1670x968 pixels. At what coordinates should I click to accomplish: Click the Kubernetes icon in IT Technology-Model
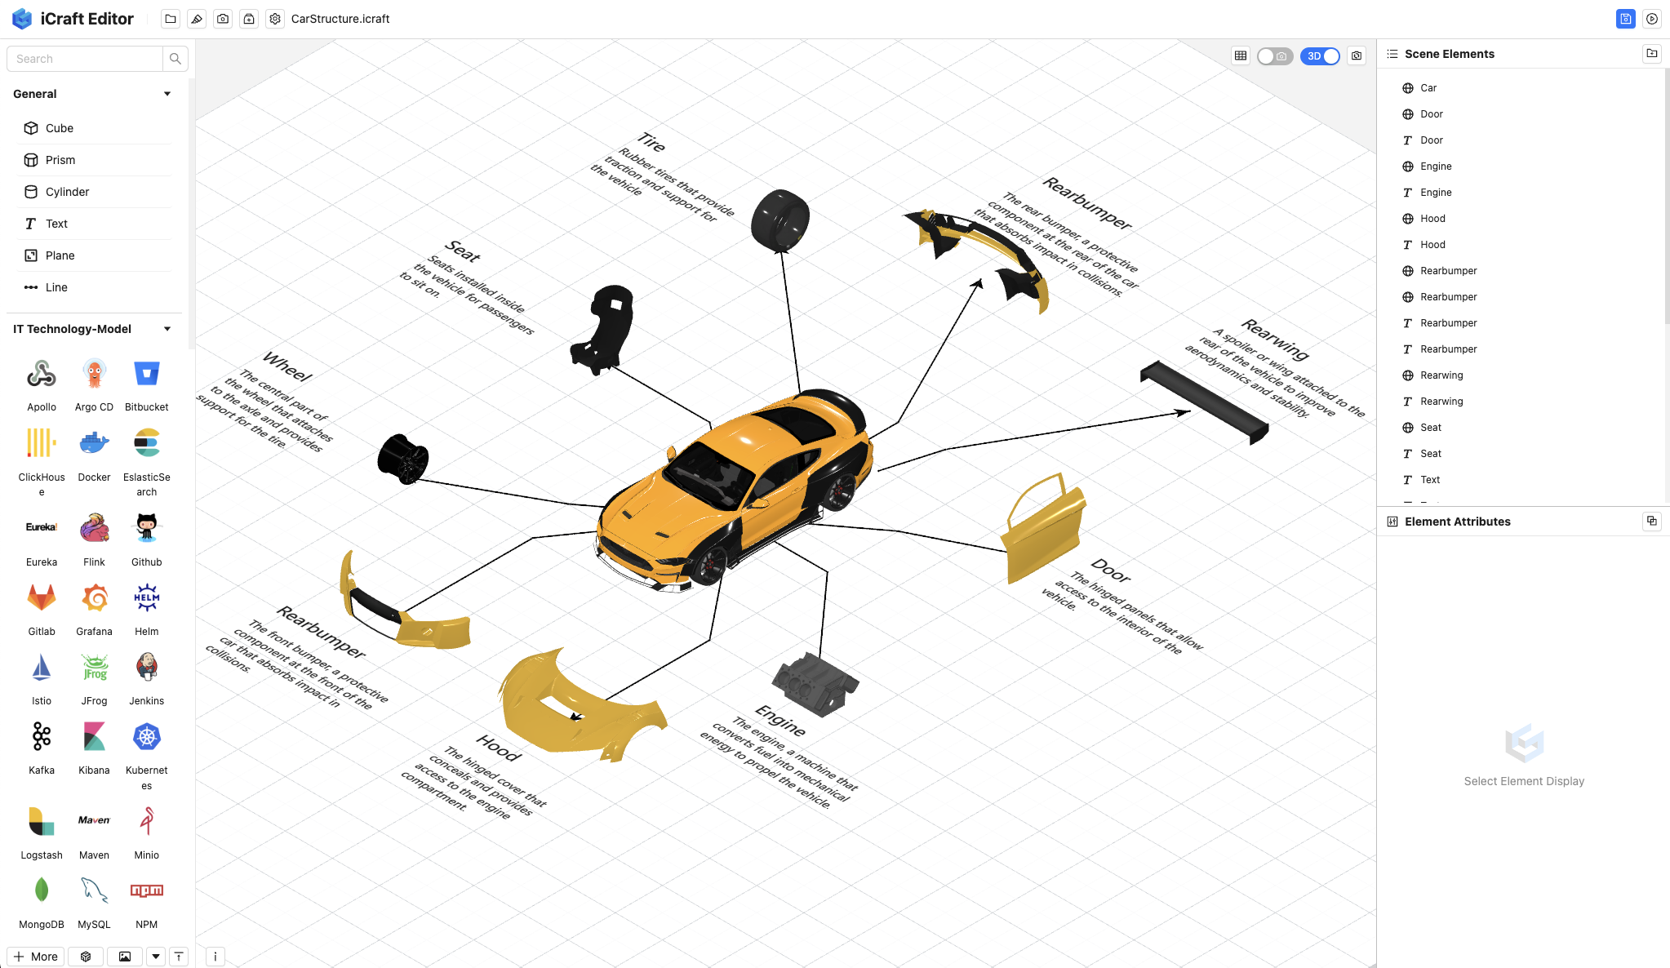point(146,735)
